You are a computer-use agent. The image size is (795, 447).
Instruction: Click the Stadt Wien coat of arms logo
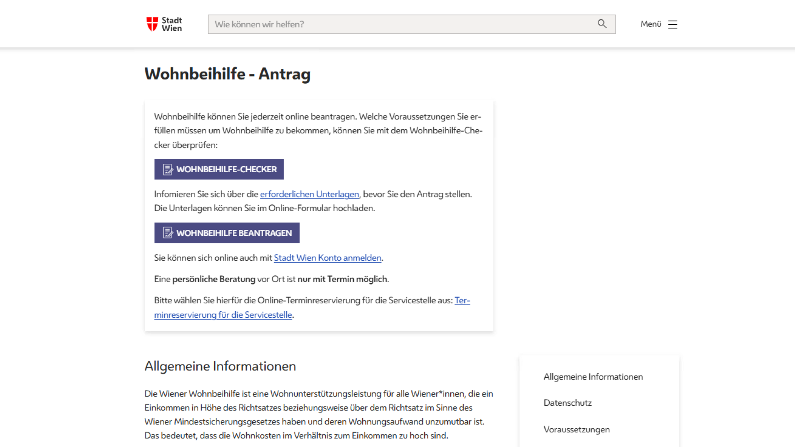coord(152,24)
